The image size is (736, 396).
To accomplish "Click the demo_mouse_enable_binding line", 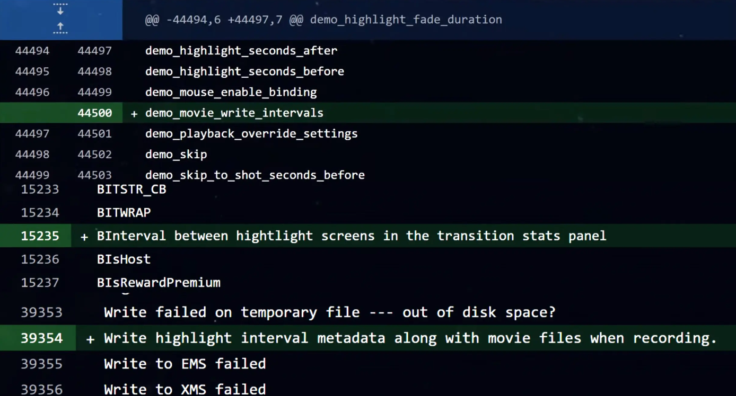I will tap(231, 92).
